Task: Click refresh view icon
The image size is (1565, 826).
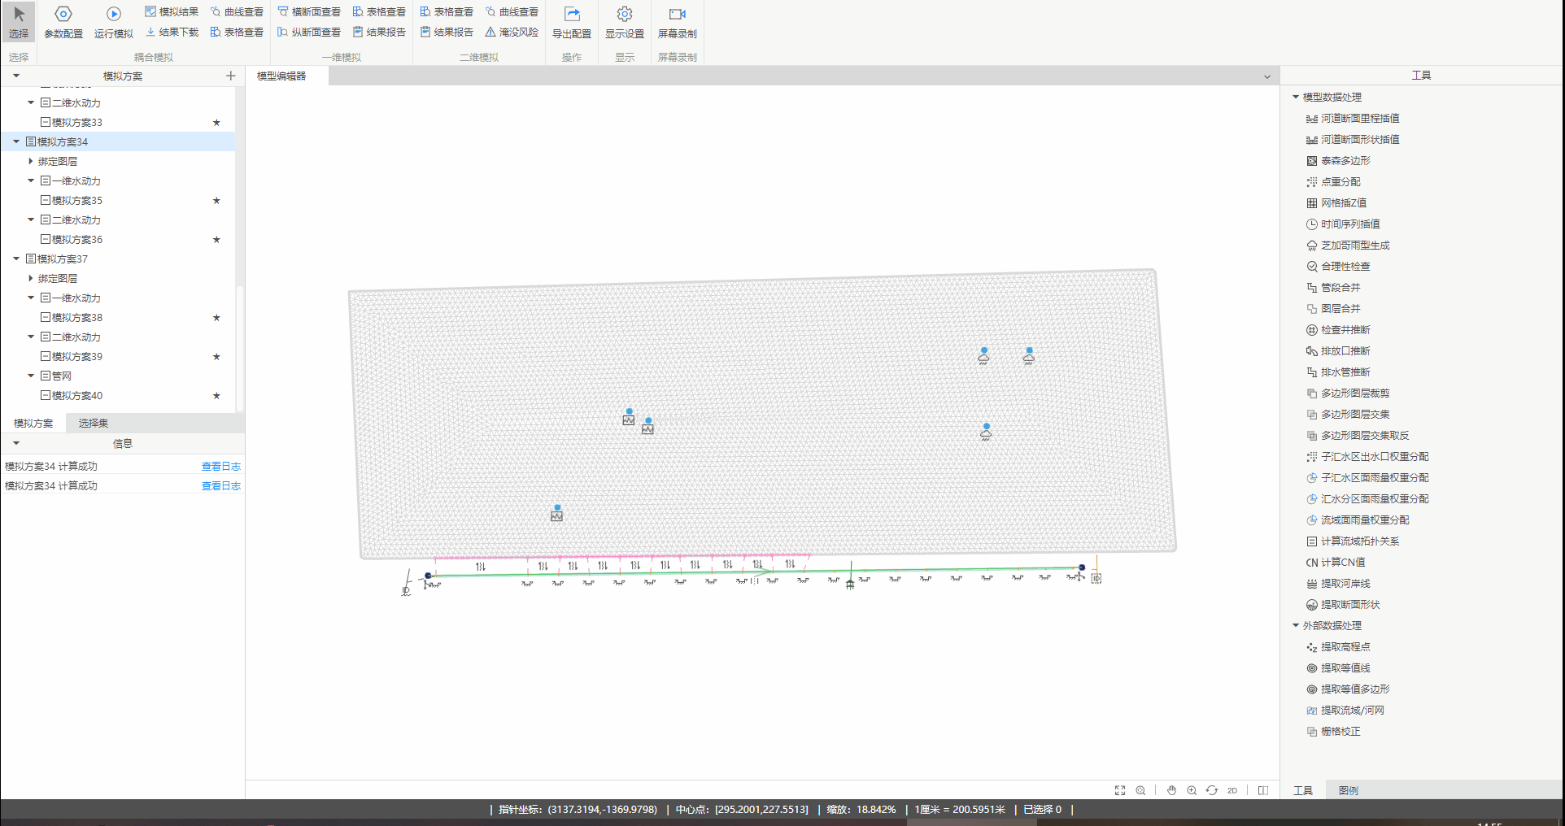Action: [1212, 790]
